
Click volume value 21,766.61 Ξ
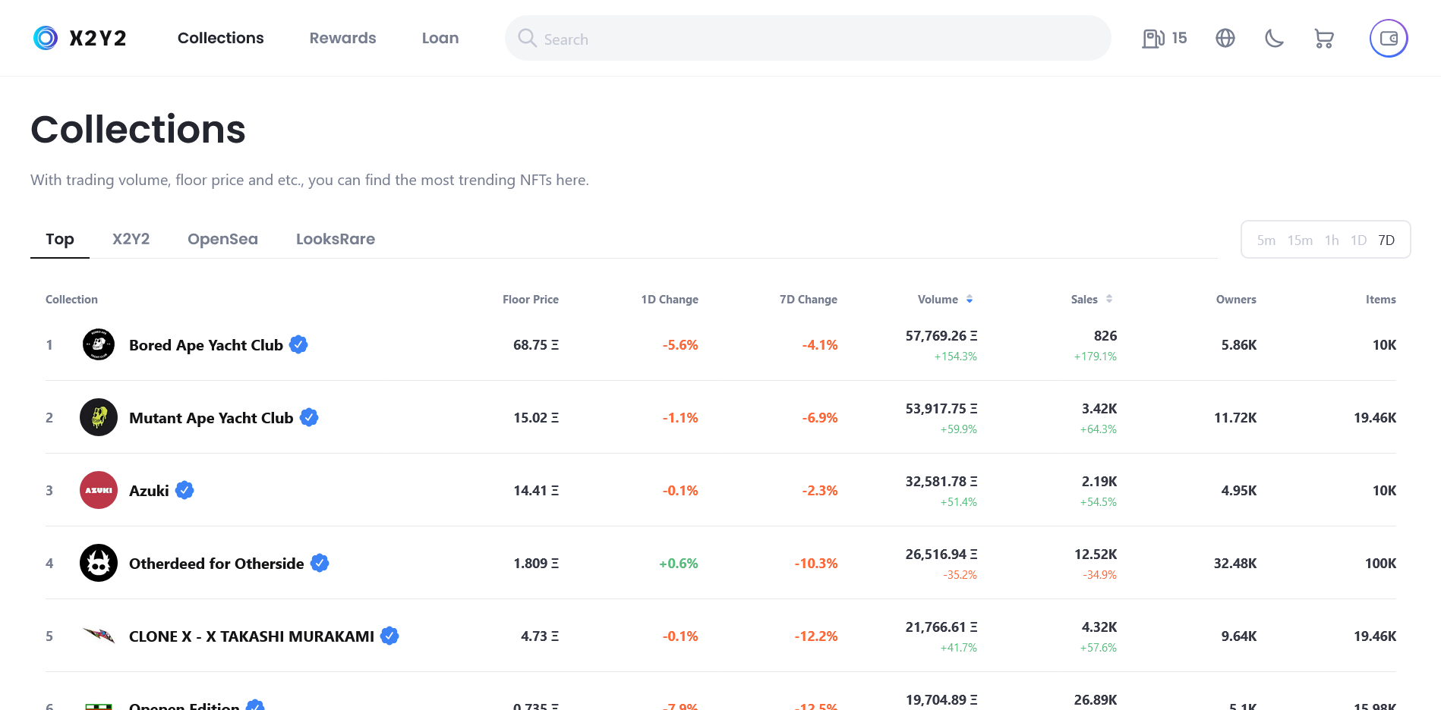941,627
